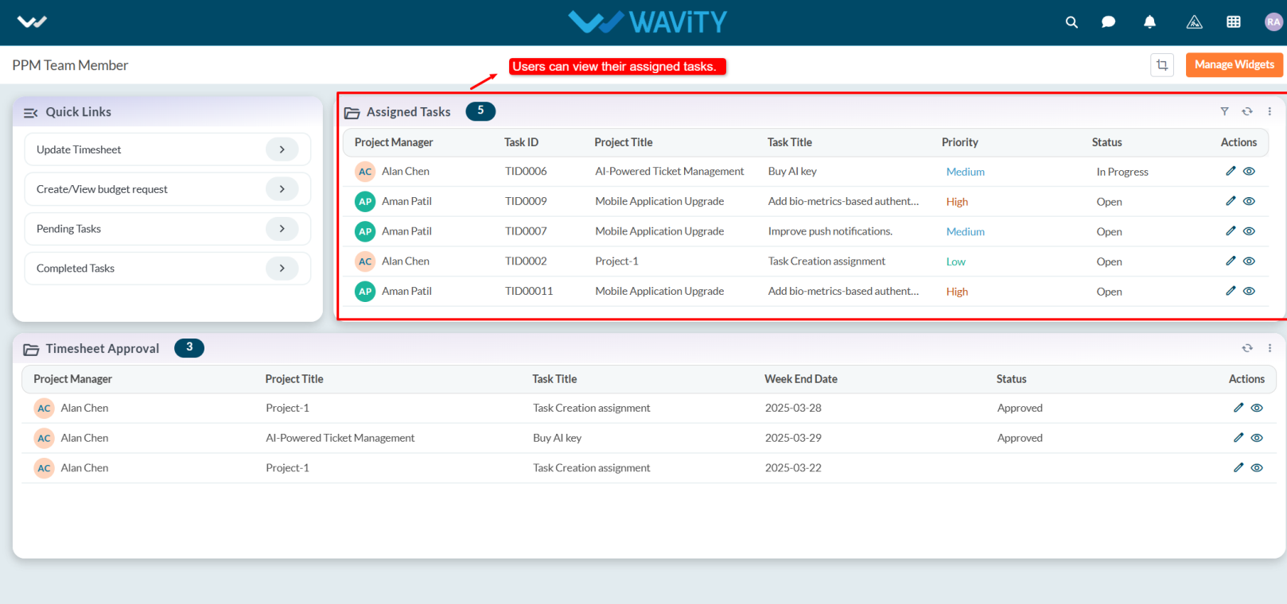Open filter for Assigned Tasks widget
Image resolution: width=1287 pixels, height=604 pixels.
coord(1224,111)
